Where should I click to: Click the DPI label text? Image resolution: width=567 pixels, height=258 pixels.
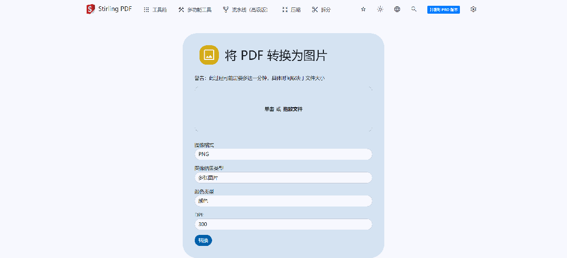[199, 214]
